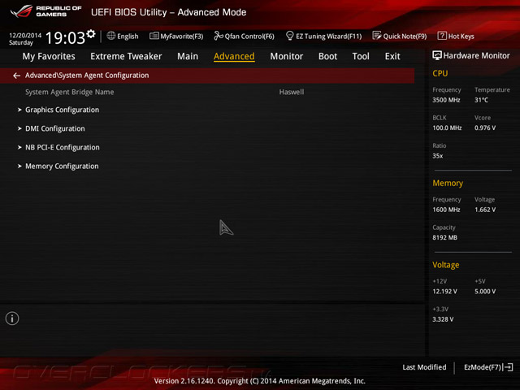Select DMI Configuration entry text
Screen dimensions: 520x390
coord(55,128)
